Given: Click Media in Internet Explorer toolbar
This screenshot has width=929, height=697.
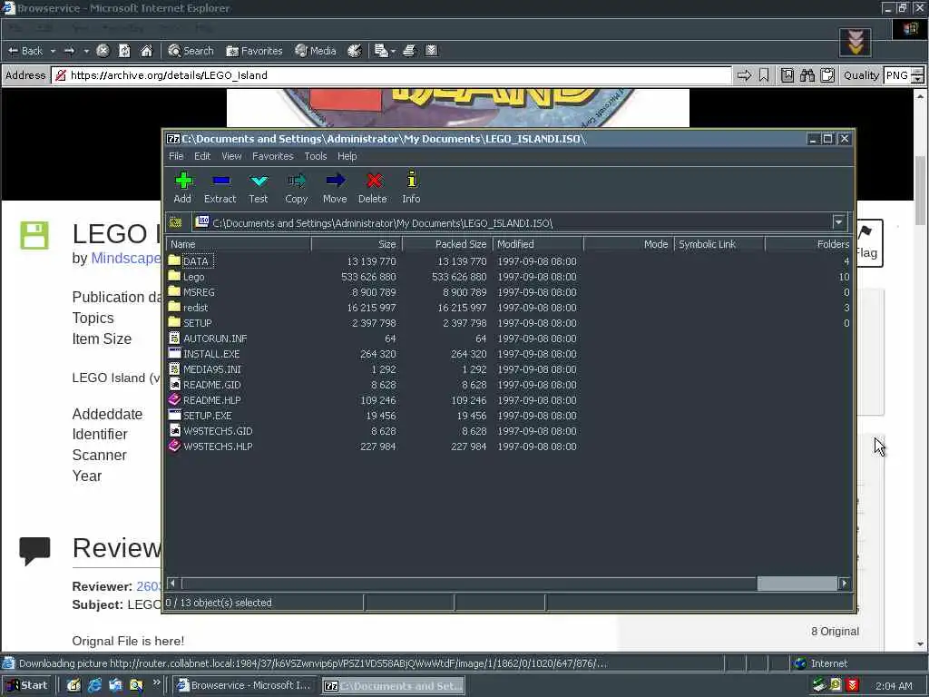Looking at the screenshot, I should coord(316,51).
